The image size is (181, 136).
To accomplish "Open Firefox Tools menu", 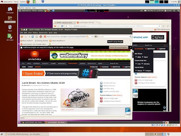I will [x=50, y=33].
